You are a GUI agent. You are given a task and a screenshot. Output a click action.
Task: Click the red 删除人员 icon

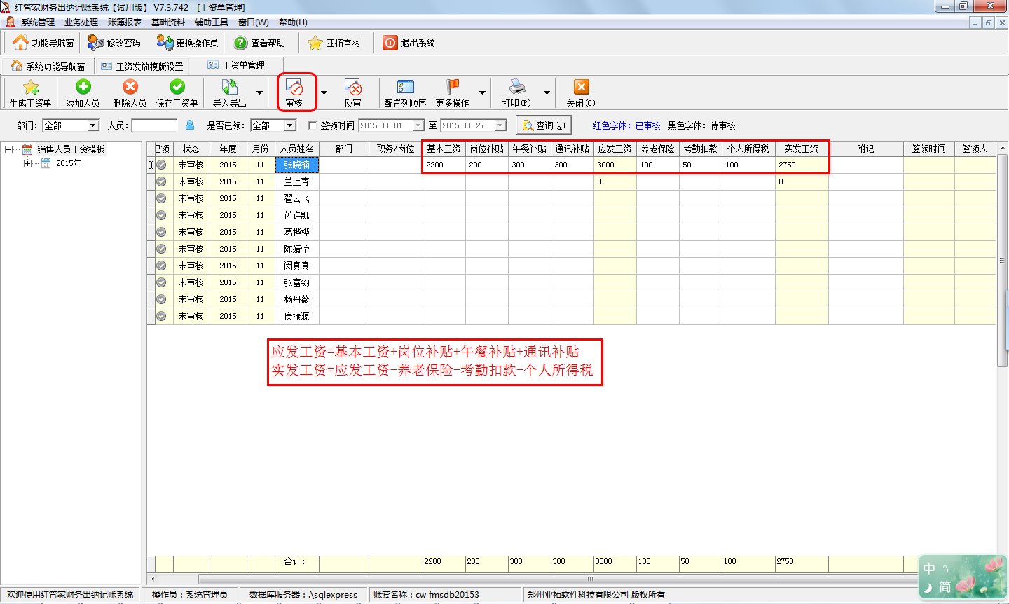click(x=130, y=87)
